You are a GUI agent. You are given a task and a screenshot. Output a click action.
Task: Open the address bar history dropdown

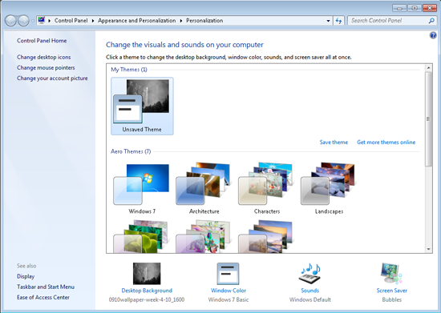click(328, 21)
